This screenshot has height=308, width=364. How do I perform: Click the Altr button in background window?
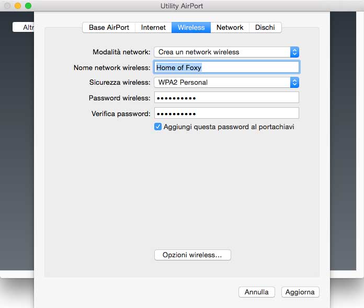[x=24, y=27]
